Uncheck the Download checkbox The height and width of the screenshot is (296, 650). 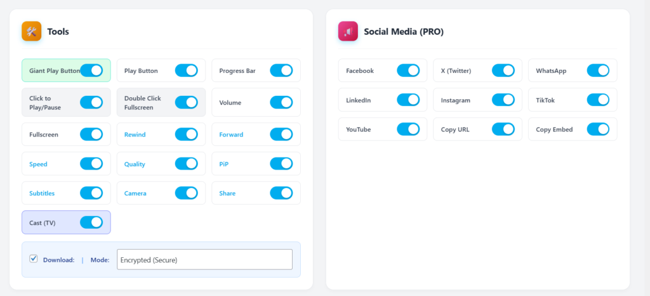tap(34, 259)
